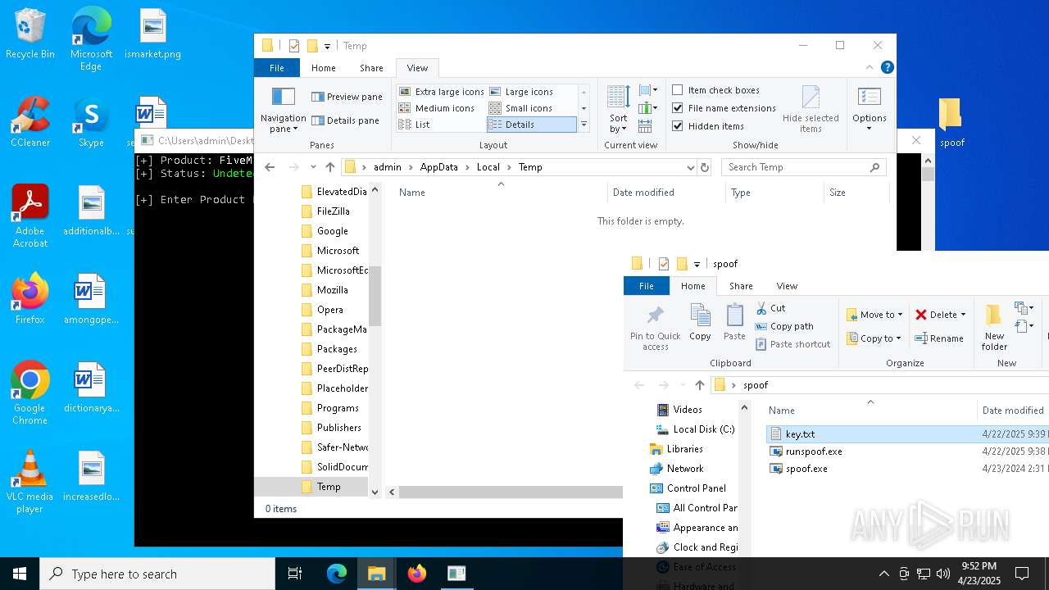
Task: Switch to Share tab in Temp window
Action: [371, 68]
